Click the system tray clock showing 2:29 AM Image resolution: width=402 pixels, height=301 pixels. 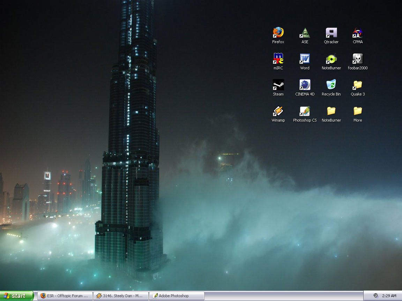coord(389,296)
